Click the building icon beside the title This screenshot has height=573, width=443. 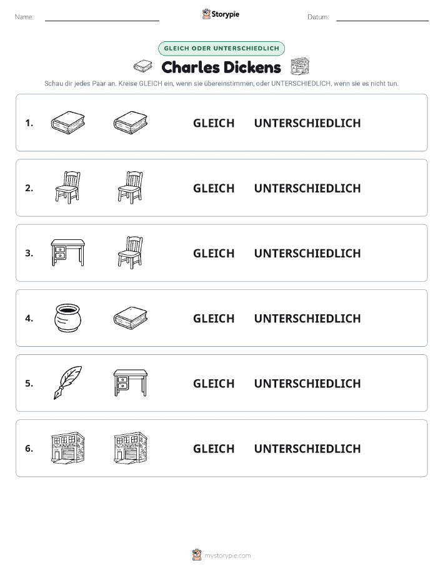[x=300, y=66]
